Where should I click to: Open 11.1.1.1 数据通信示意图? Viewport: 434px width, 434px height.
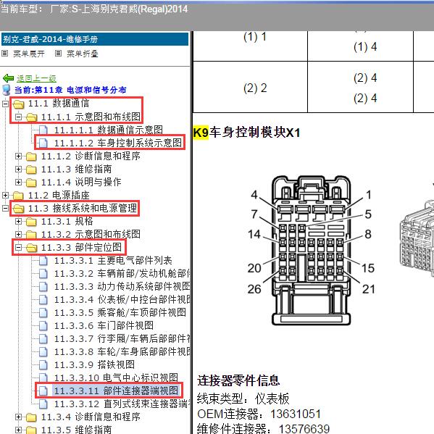108,130
